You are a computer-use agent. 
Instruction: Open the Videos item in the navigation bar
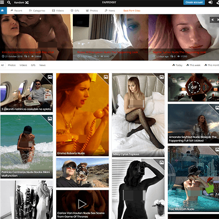[58, 10]
